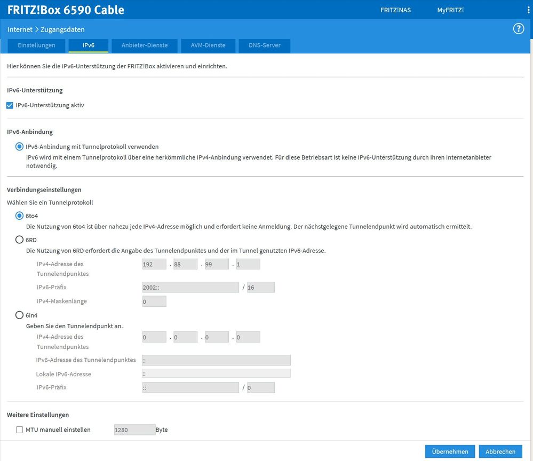Choose the 6RD tunnel protocol

click(x=19, y=240)
